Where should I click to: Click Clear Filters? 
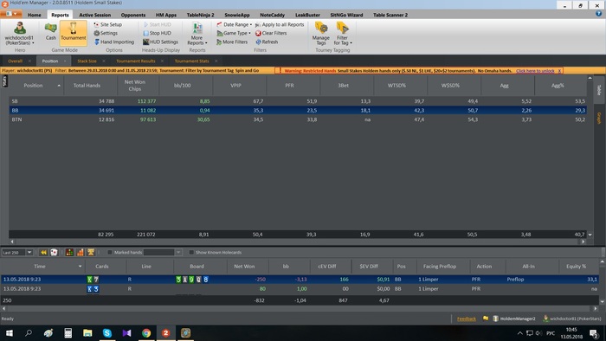click(271, 33)
